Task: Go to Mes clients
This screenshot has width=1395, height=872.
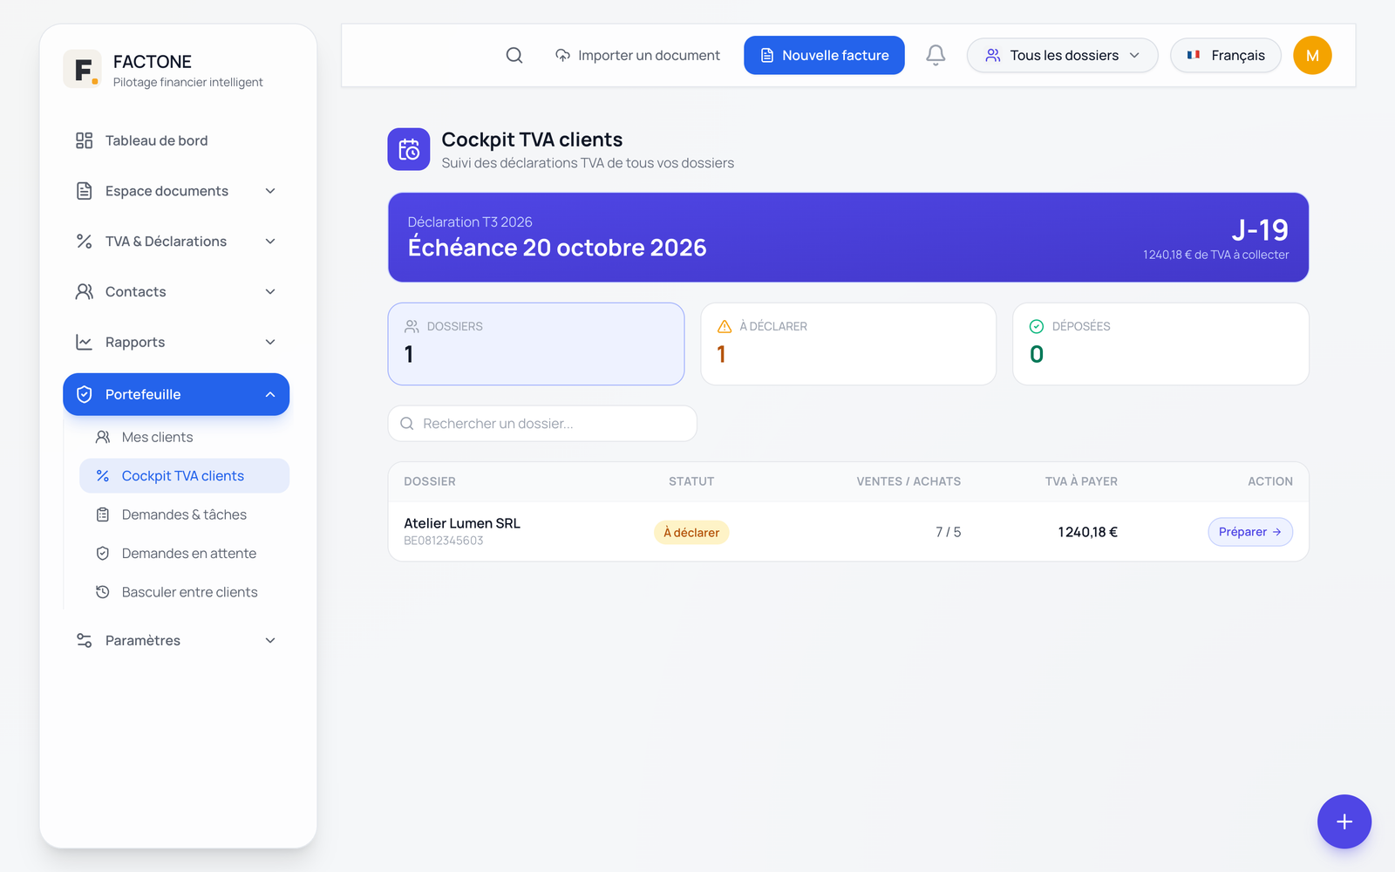Action: click(184, 437)
